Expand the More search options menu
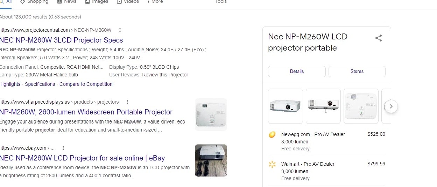Viewport: 437px width, 187px height. (x=155, y=2)
